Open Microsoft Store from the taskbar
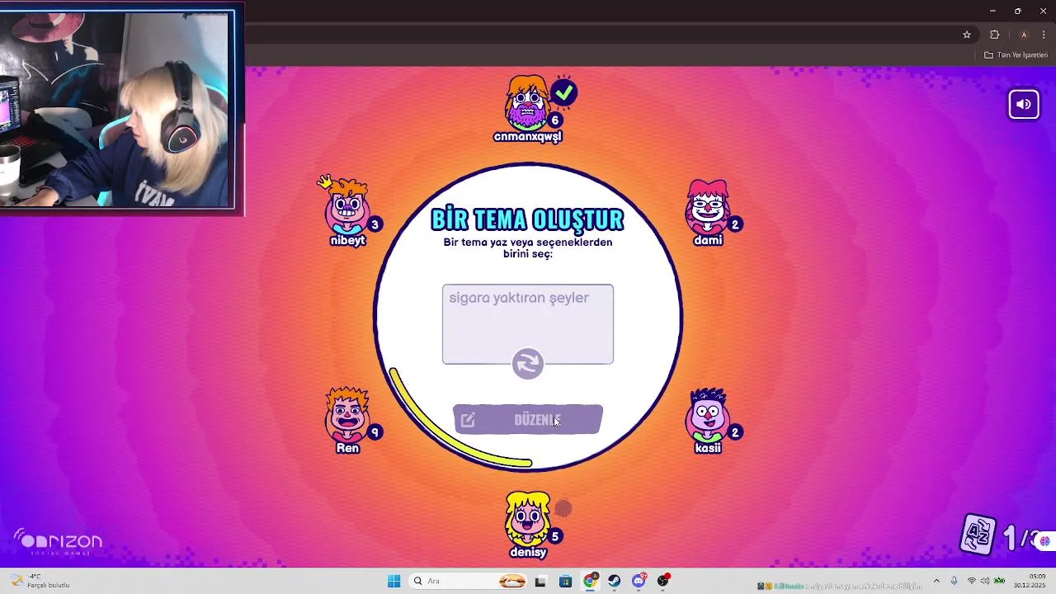Image resolution: width=1056 pixels, height=594 pixels. coord(565,581)
